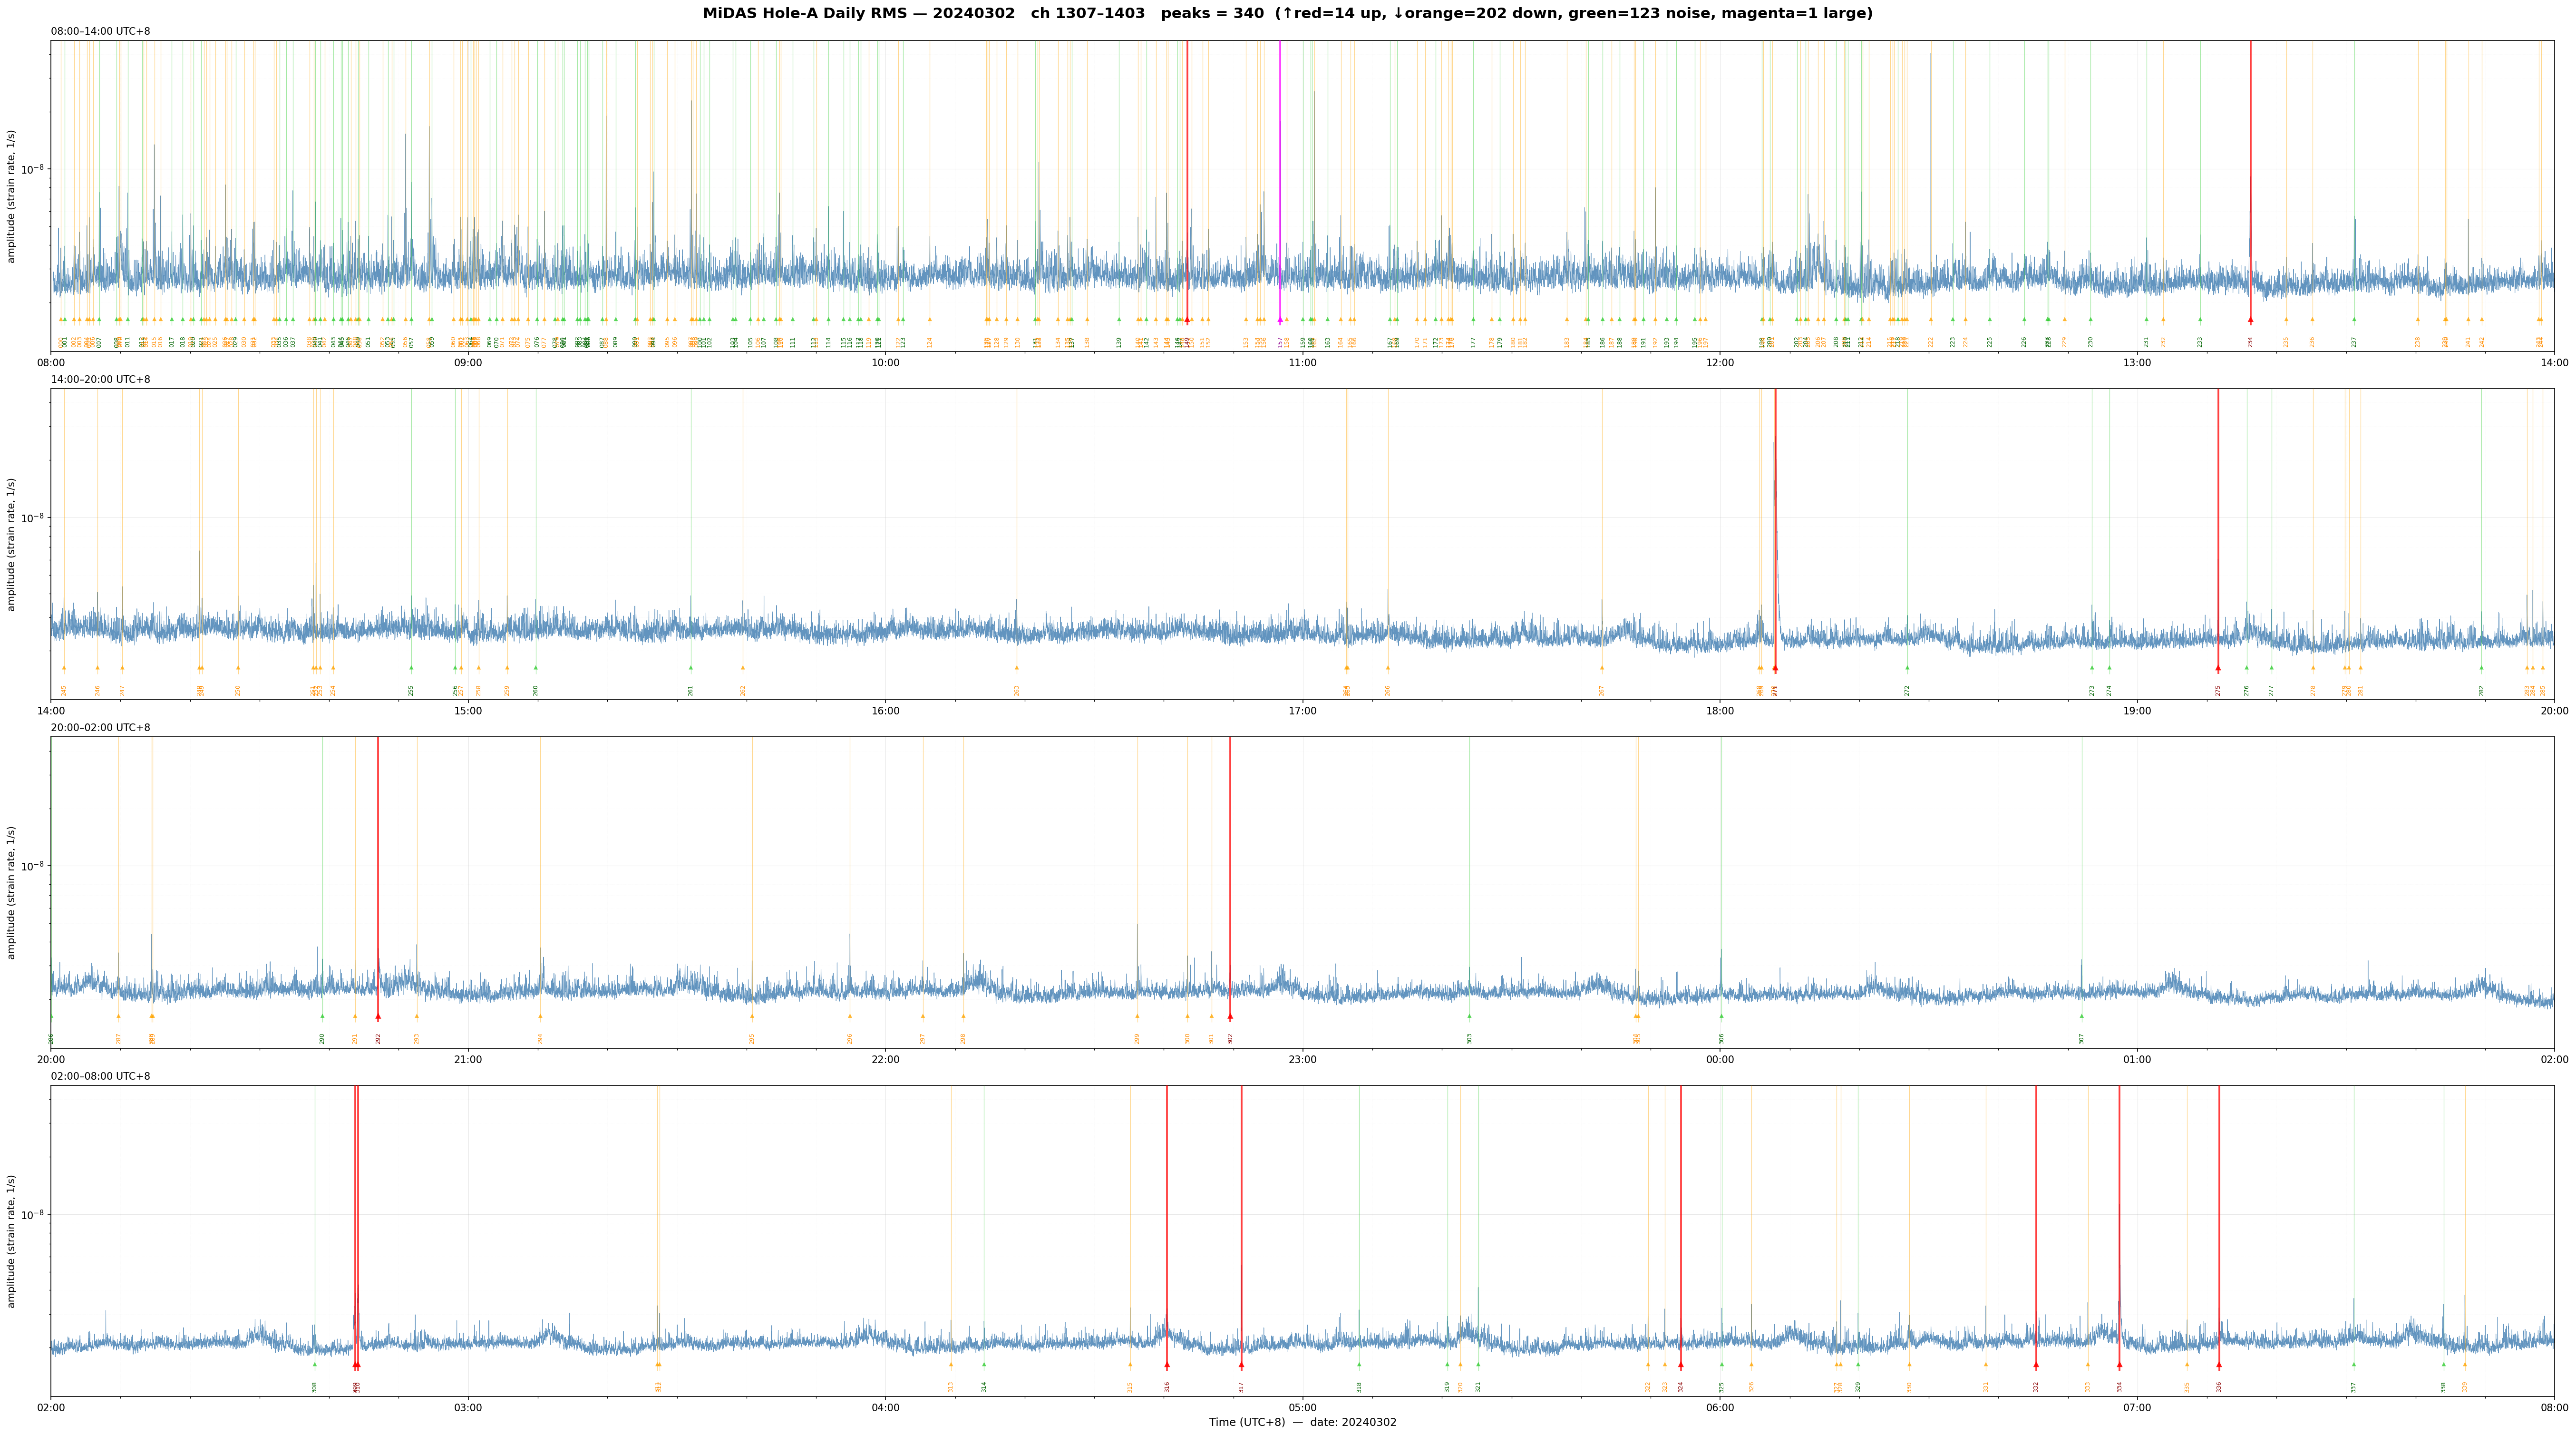This screenshot has height=1435, width=2576.
Task: Click the green noise marker labeled 314
Action: coord(984,1364)
